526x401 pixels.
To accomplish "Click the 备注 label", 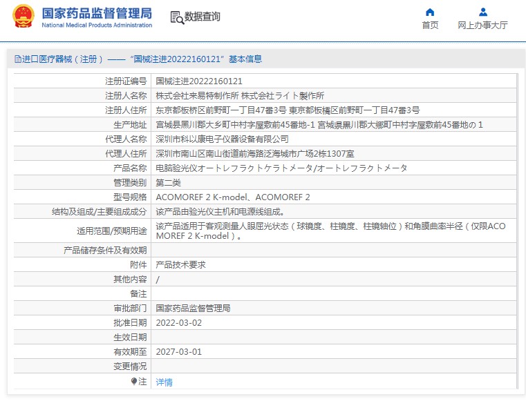I will (138, 294).
